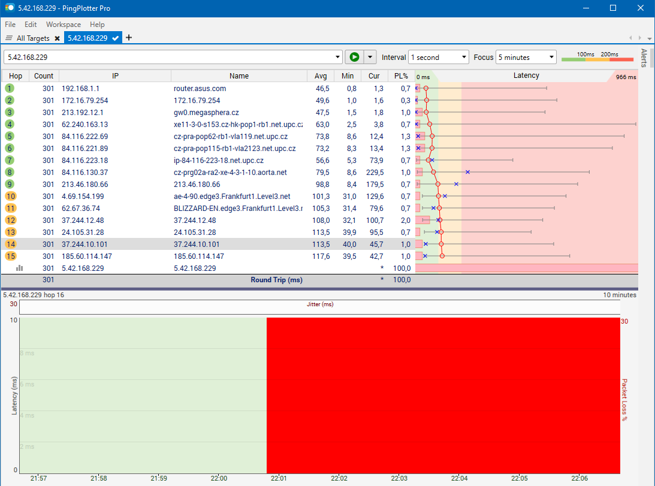The image size is (655, 486).
Task: Click the 10 minutes timeline graph label
Action: (x=620, y=295)
